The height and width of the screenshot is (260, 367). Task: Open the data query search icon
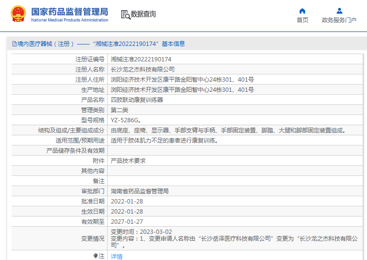click(x=126, y=14)
